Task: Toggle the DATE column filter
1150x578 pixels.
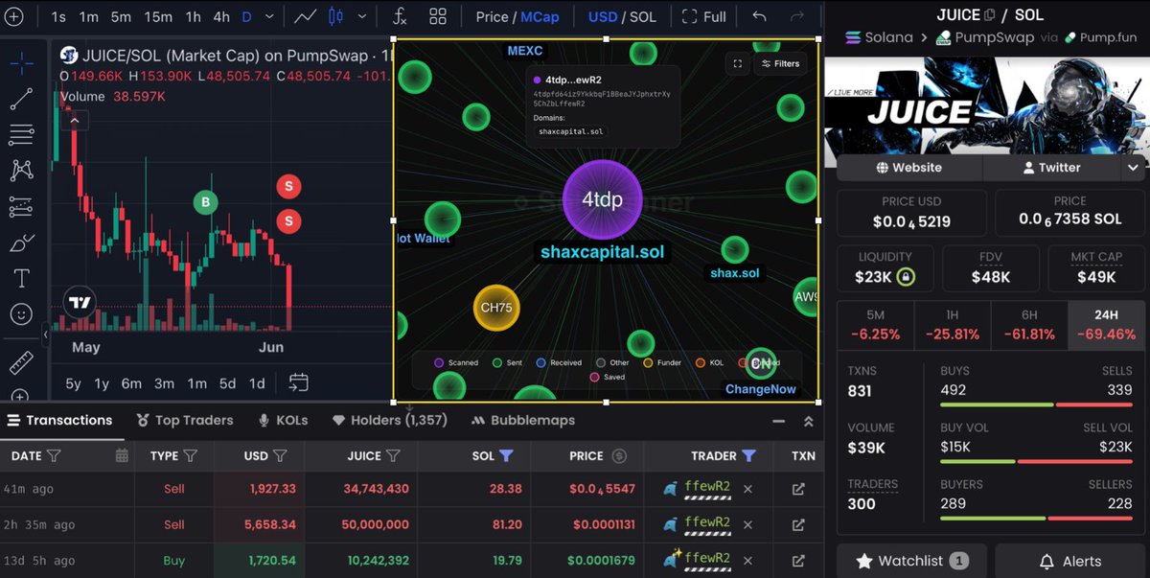Action: [x=54, y=455]
